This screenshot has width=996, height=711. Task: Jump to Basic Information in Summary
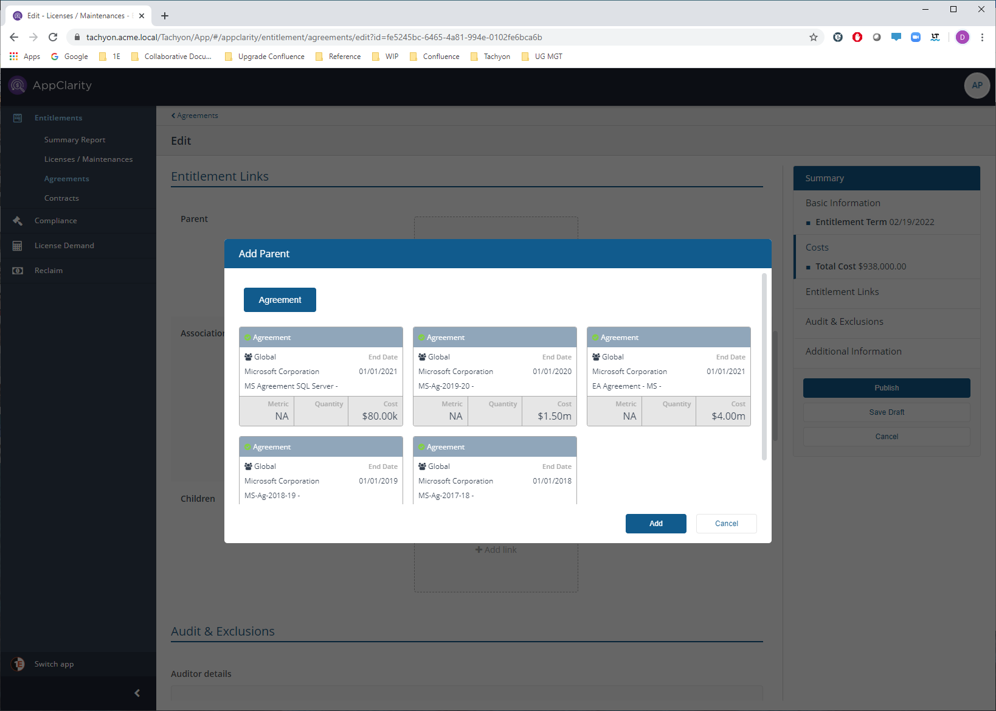pyautogui.click(x=843, y=203)
